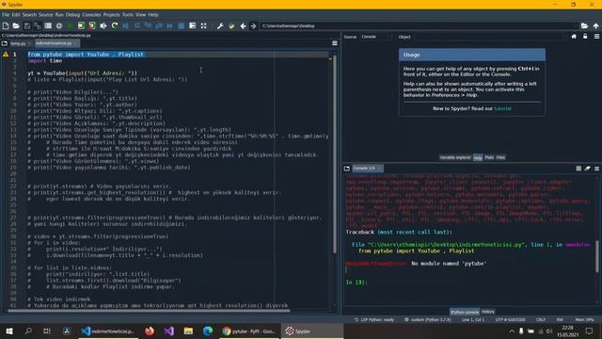The height and width of the screenshot is (339, 602).
Task: Click the Object input field in Help
Action: (489, 37)
